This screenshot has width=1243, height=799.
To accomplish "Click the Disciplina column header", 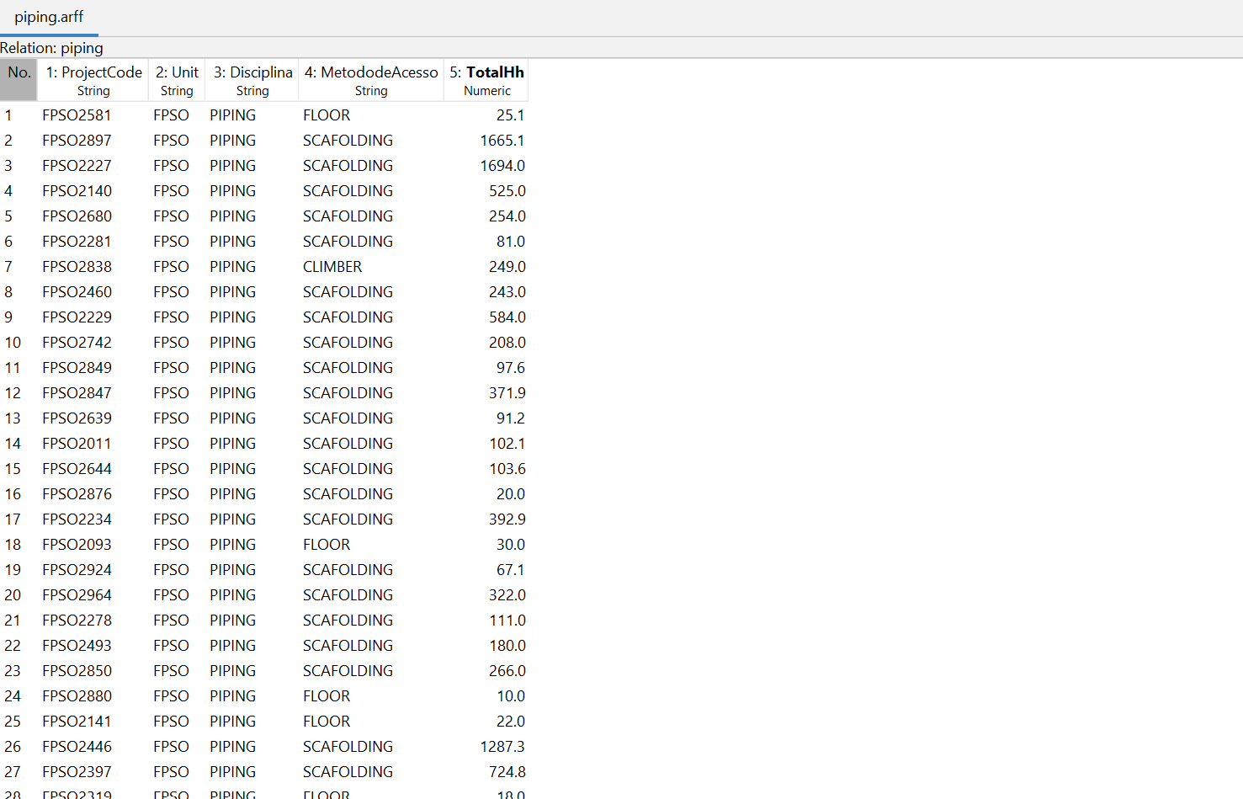I will (x=252, y=80).
